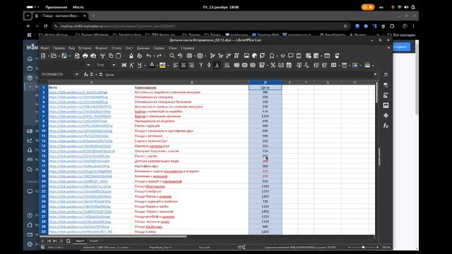The height and width of the screenshot is (254, 452).
Task: Open yandex disk link in row 2
Action: 78,92
